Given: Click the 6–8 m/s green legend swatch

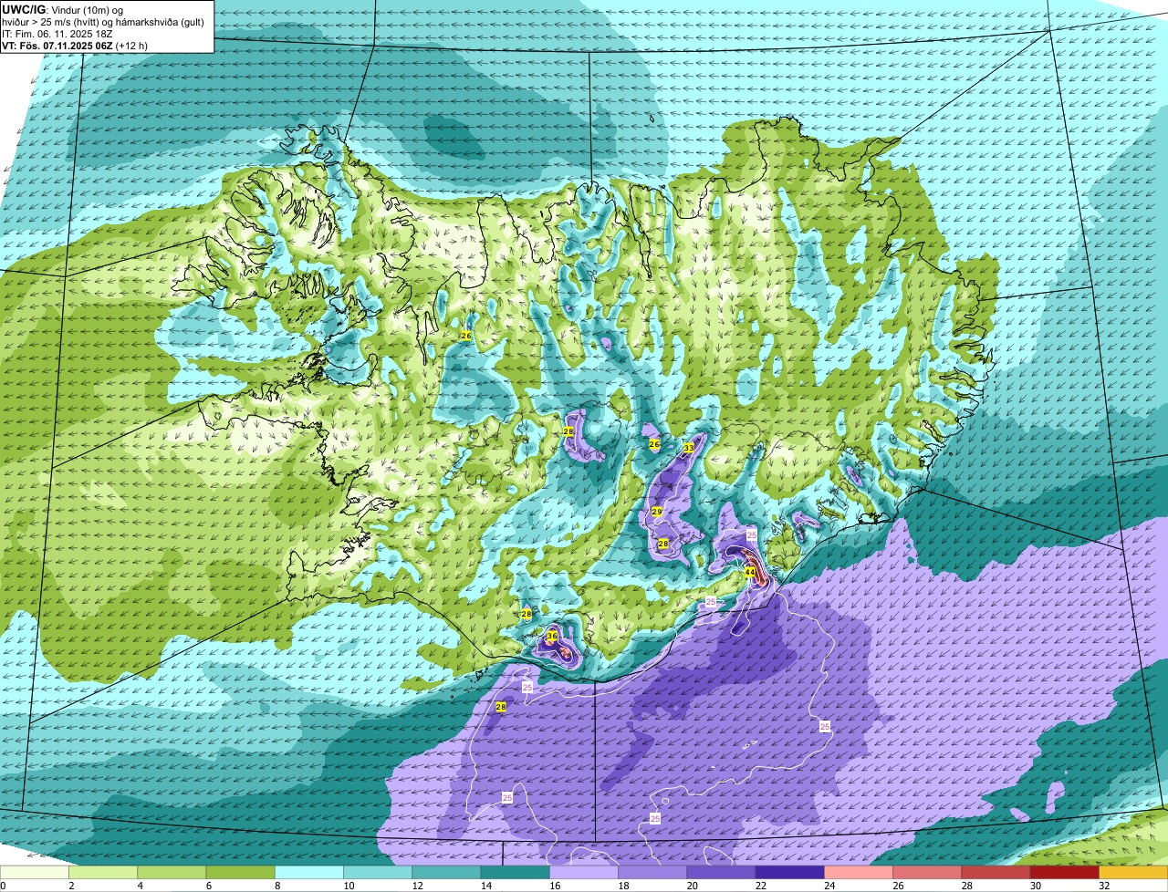Looking at the screenshot, I should point(240,873).
